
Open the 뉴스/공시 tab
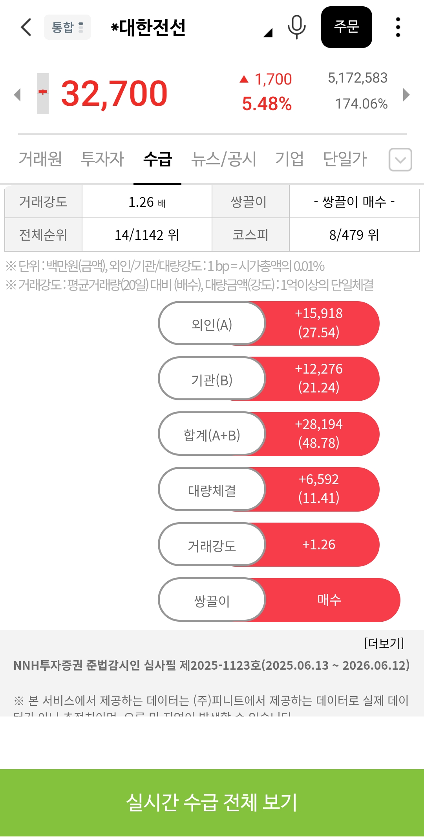tap(223, 159)
